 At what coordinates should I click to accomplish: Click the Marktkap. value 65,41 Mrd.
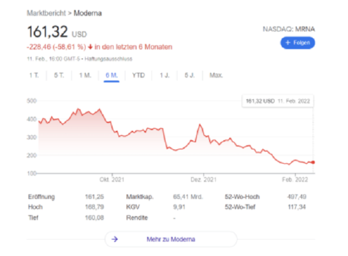(x=188, y=197)
